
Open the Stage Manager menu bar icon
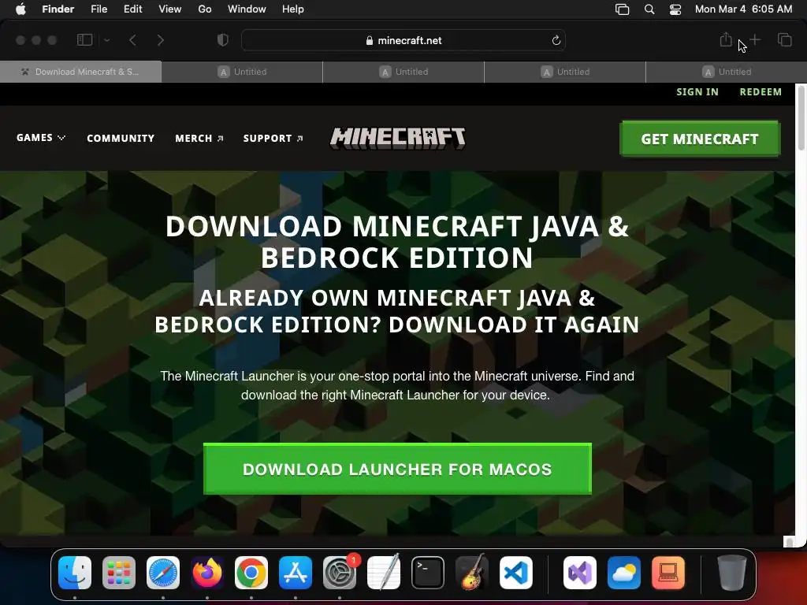coord(623,9)
